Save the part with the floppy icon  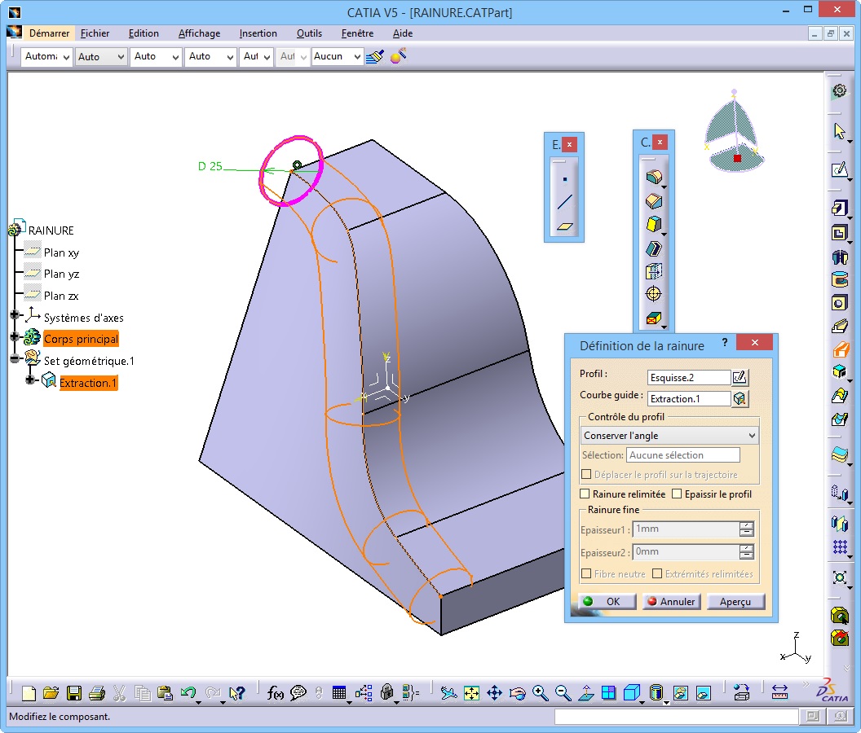(x=74, y=693)
